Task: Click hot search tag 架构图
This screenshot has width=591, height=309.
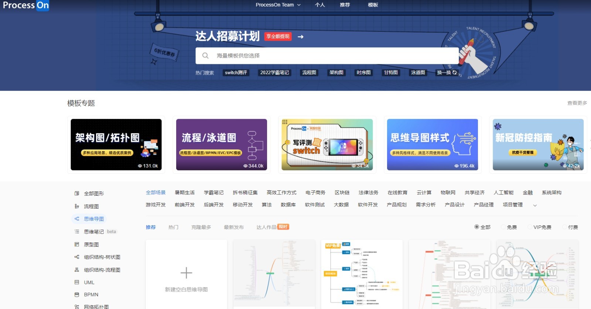Action: [x=337, y=72]
